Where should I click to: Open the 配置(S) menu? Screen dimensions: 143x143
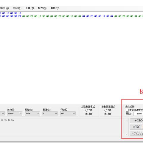42,8
